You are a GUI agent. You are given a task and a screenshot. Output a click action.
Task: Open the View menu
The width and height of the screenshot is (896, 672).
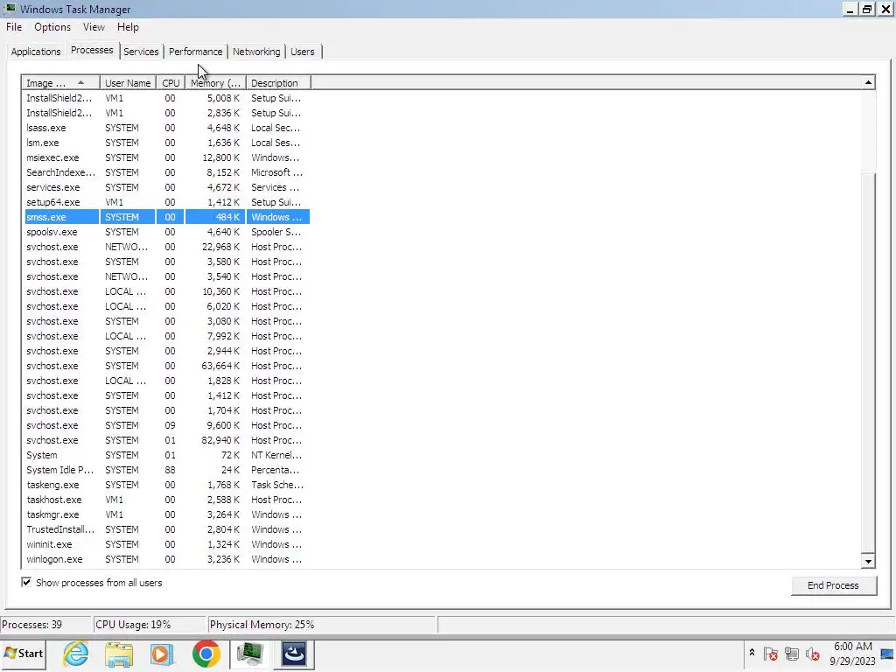click(94, 27)
